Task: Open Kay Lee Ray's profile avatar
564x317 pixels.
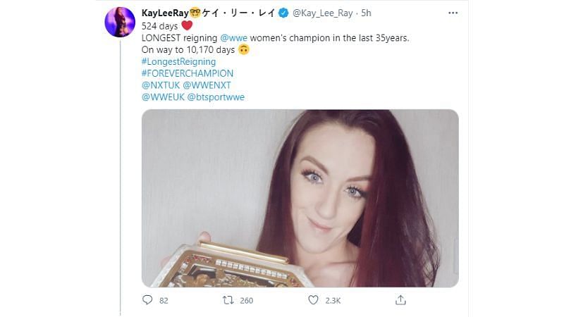Action: click(120, 22)
